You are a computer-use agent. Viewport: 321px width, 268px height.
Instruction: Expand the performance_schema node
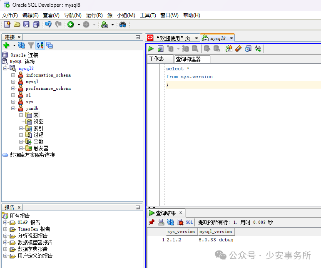click(x=13, y=88)
